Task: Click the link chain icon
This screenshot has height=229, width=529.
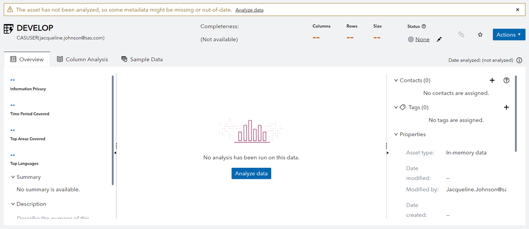Action: tap(461, 35)
